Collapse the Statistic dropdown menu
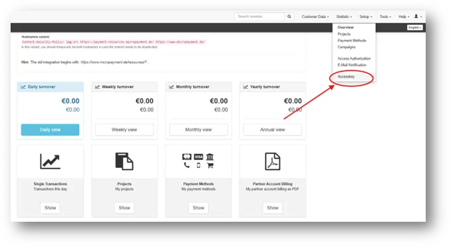The image size is (451, 247). click(344, 17)
